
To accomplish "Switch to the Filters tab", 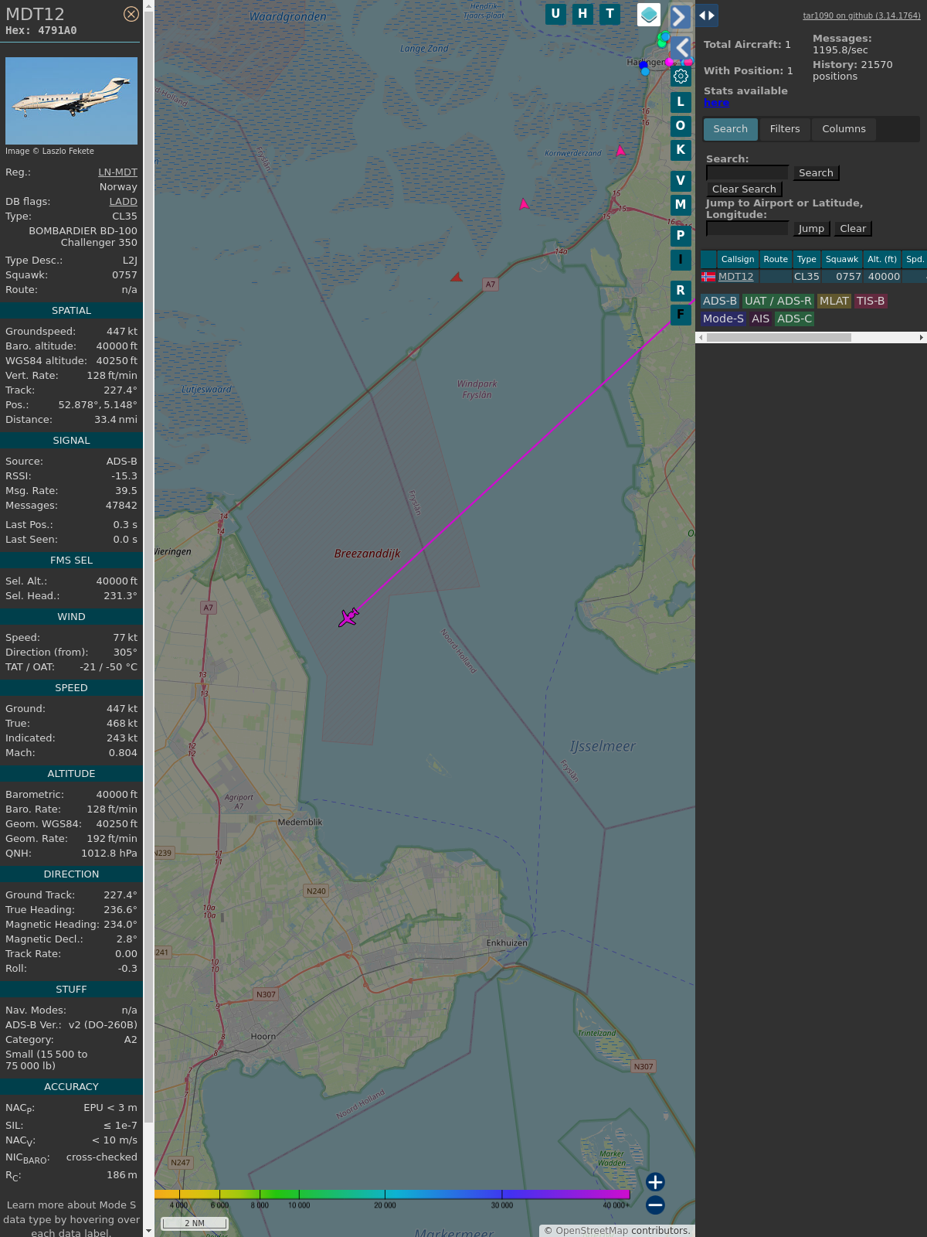I will pyautogui.click(x=785, y=129).
